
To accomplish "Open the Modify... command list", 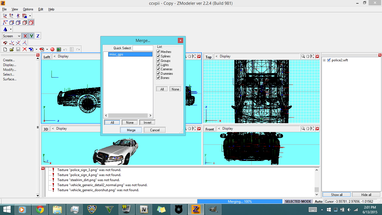I will [x=10, y=70].
